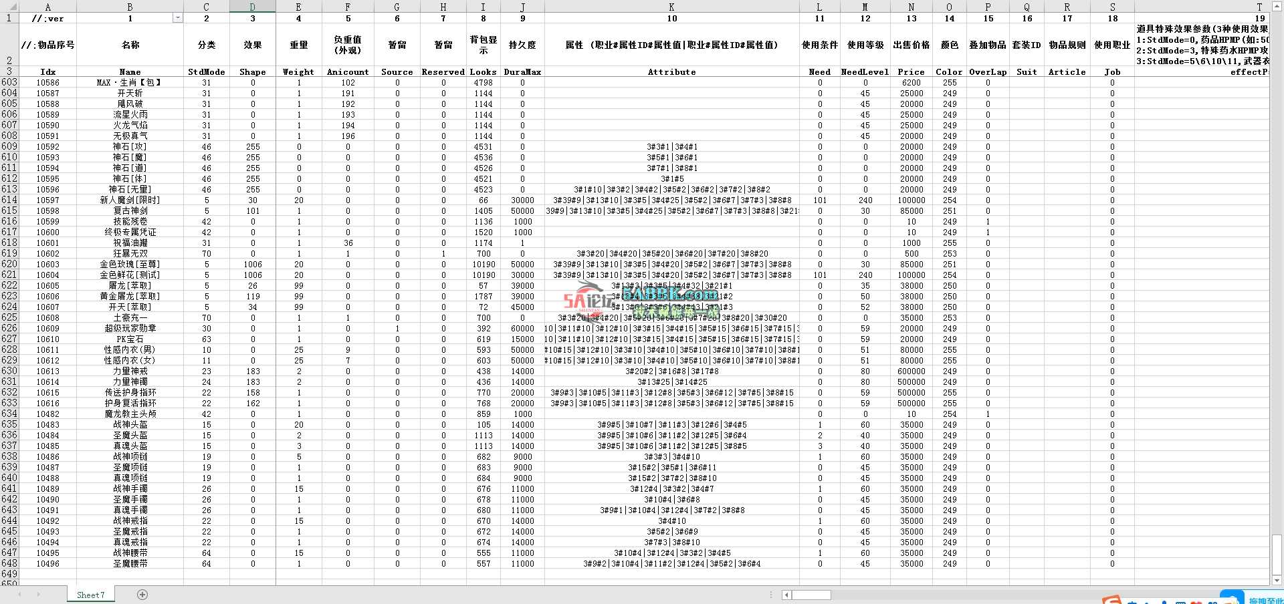This screenshot has width=1284, height=604.
Task: Select row 2 header
Action: pos(9,45)
